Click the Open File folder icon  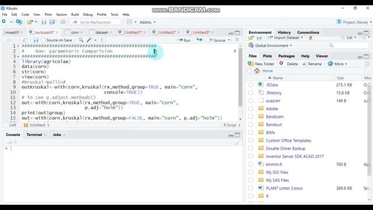tap(30, 22)
